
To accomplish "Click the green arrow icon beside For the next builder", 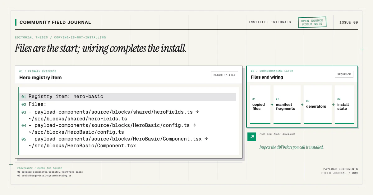I will point(252,137).
